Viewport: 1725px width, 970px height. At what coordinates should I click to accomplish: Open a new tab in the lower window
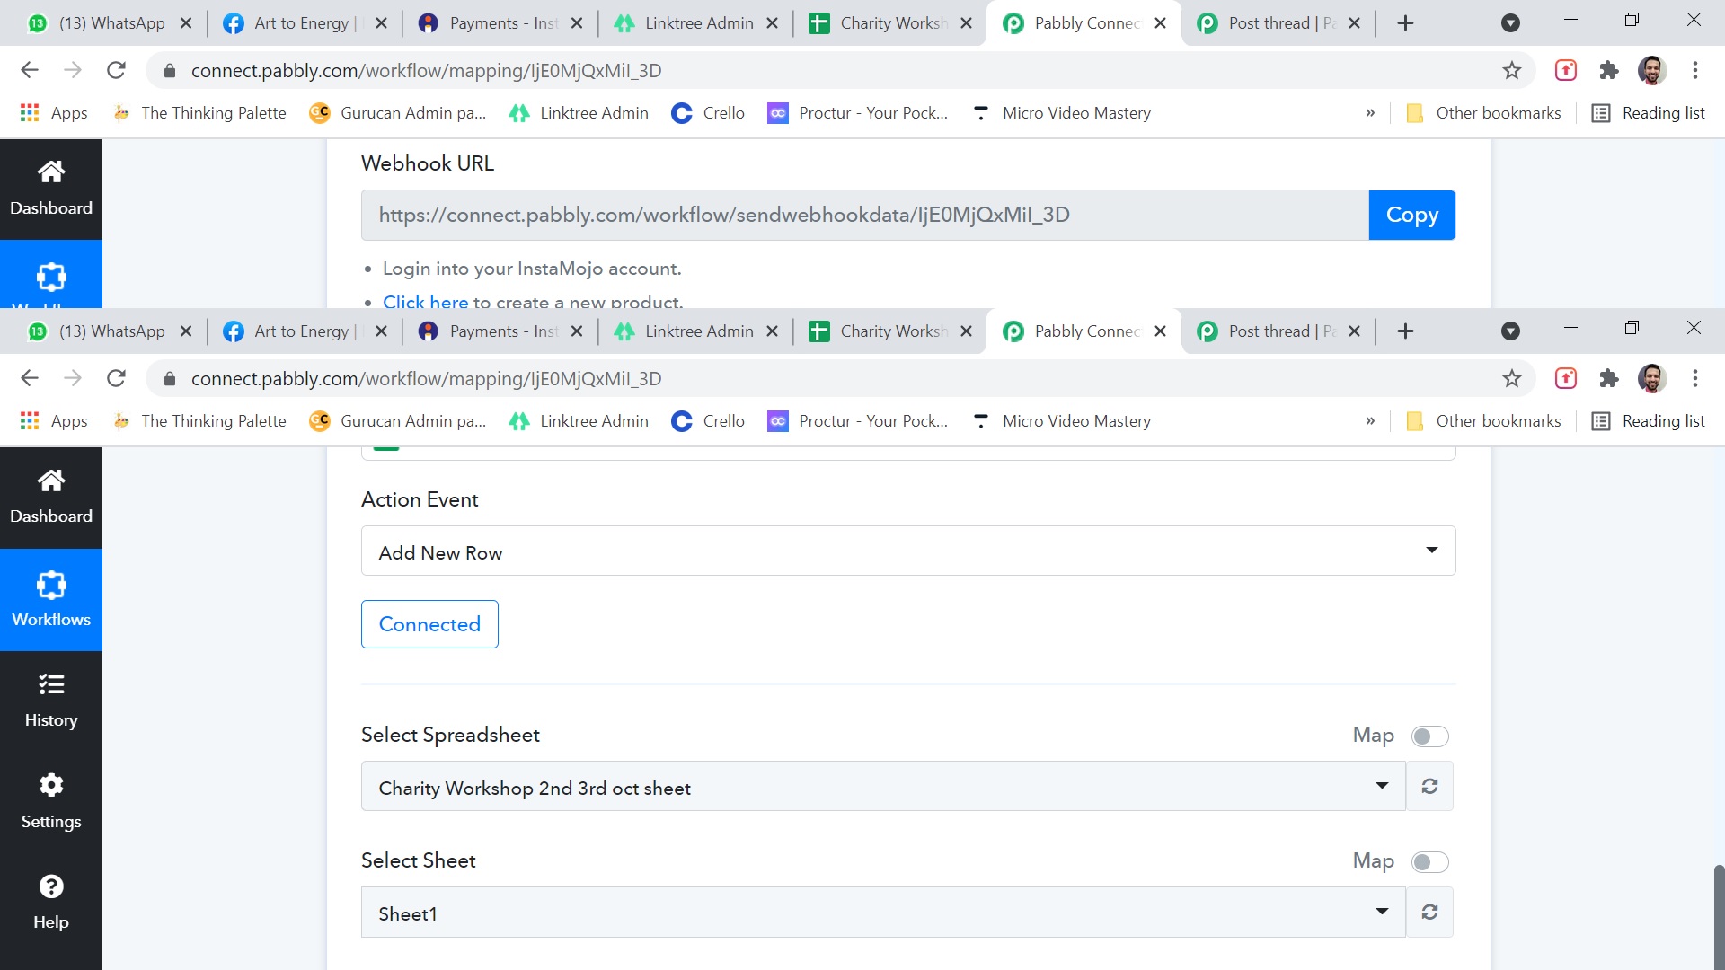pos(1406,331)
